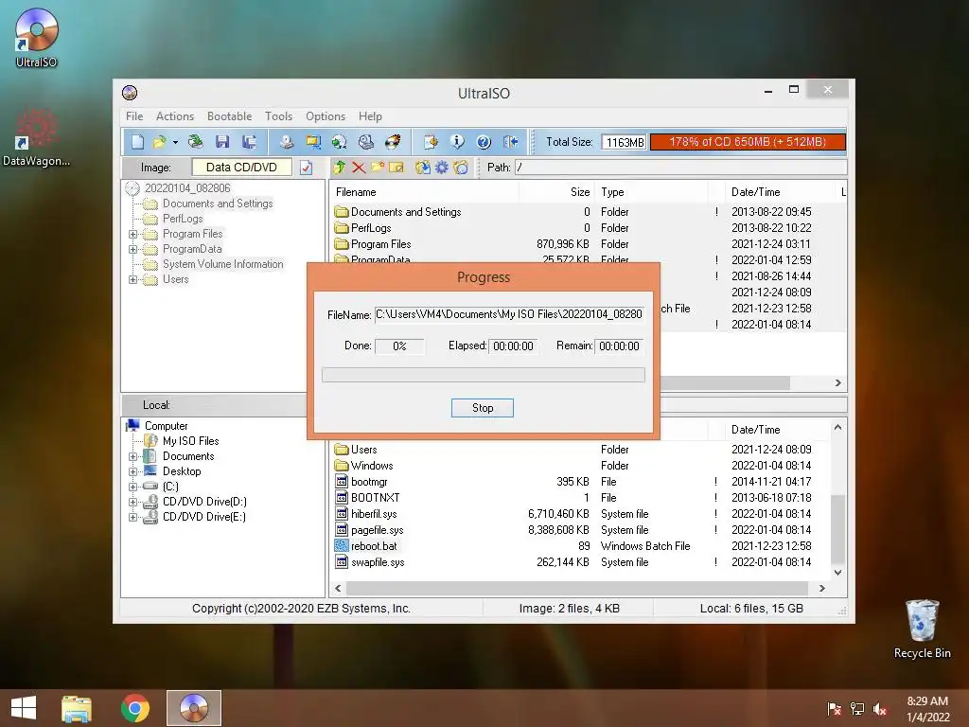Open the Bootable menu
Viewport: 969px width, 727px height.
(x=229, y=116)
